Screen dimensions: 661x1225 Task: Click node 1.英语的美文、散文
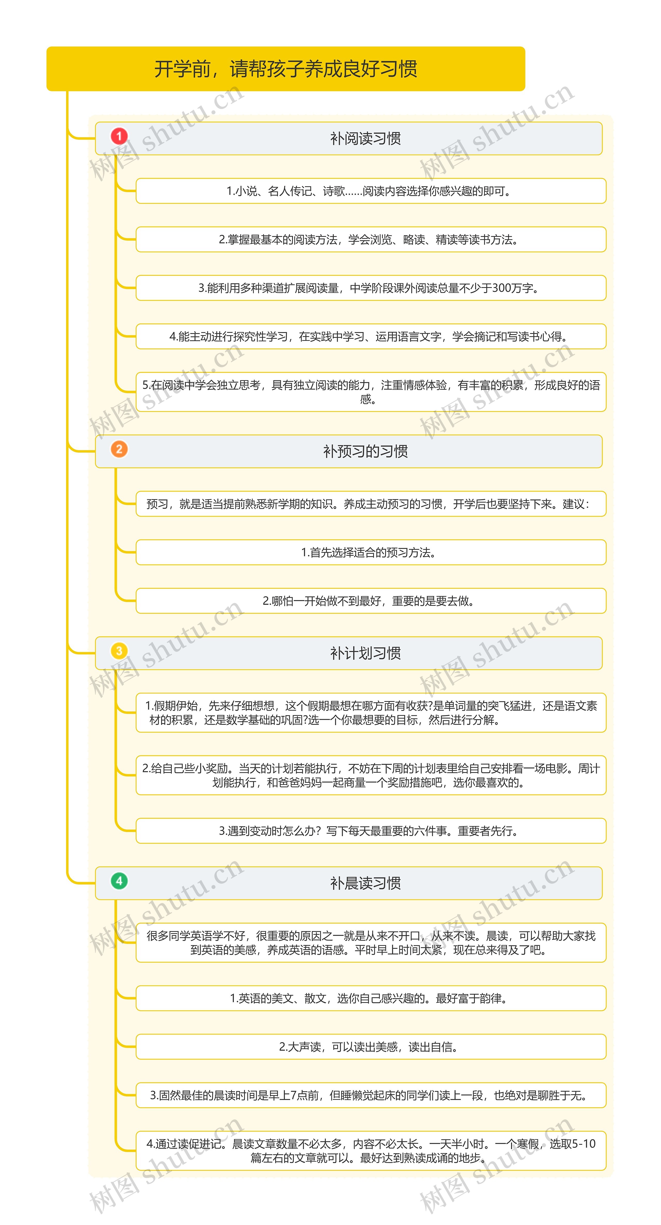coord(371,998)
